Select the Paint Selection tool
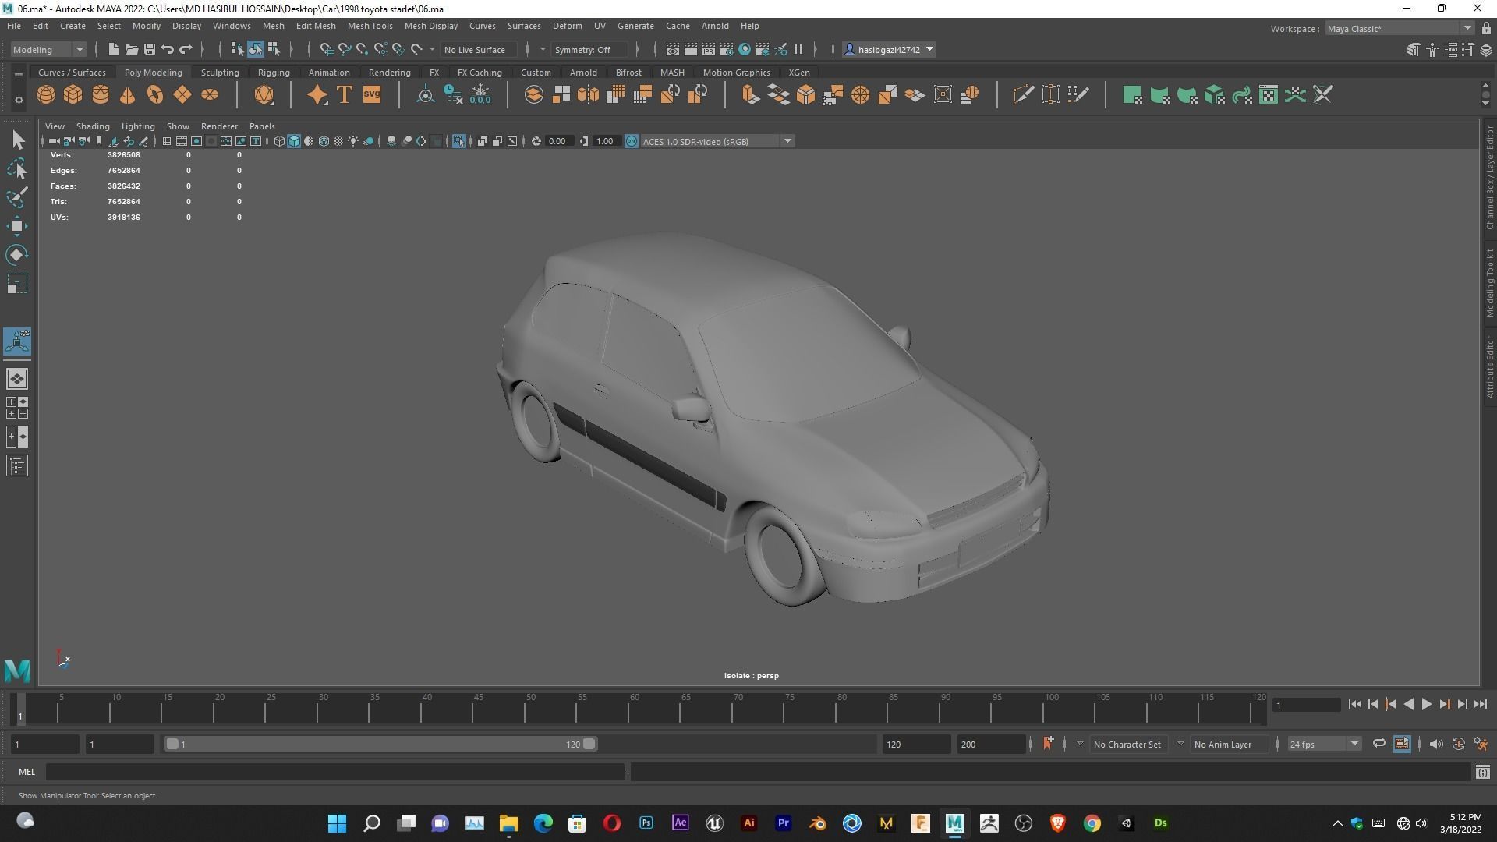Screen dimensions: 1497x842 (17, 197)
